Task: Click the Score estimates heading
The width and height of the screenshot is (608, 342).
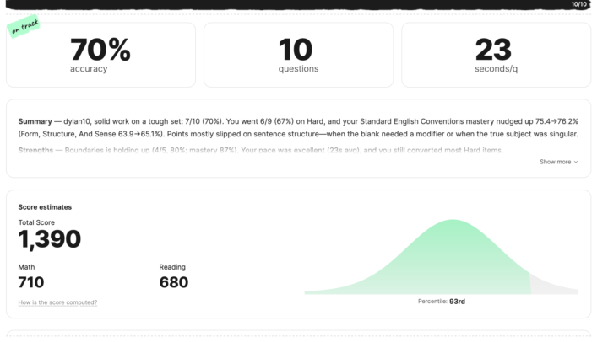Action: [x=45, y=206]
